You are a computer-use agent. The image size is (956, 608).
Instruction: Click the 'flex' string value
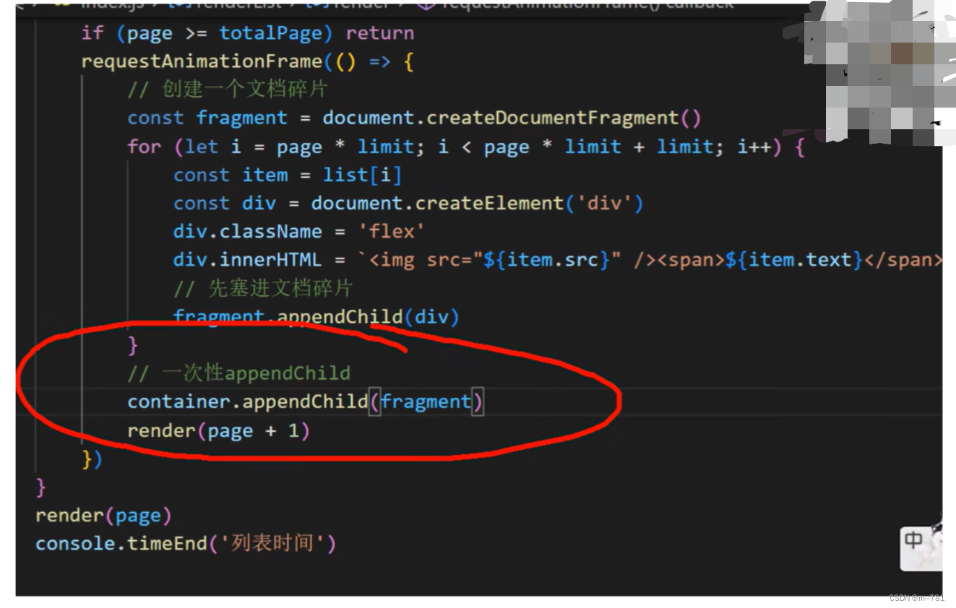tap(391, 232)
